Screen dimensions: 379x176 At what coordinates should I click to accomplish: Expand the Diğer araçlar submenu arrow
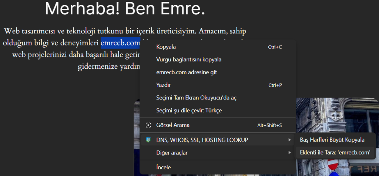point(289,152)
